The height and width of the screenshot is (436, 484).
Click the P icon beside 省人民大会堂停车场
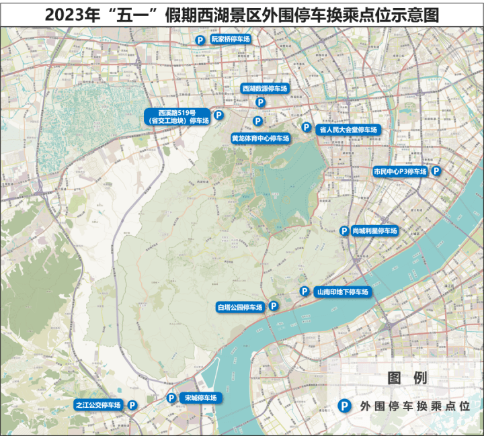[x=306, y=127]
